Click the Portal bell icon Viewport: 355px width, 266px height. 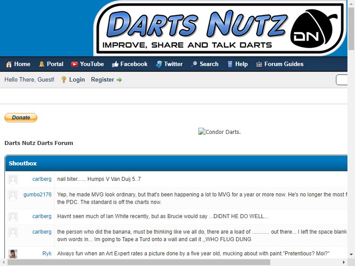[x=41, y=64]
